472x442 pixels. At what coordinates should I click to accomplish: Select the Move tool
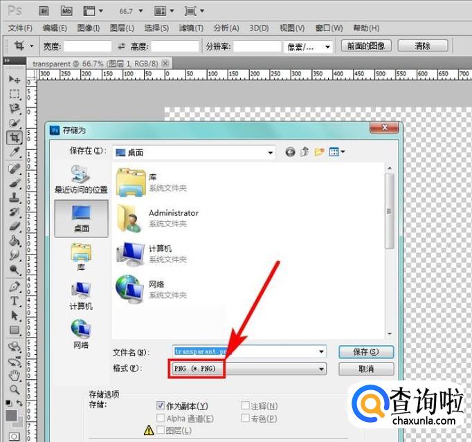[x=14, y=79]
